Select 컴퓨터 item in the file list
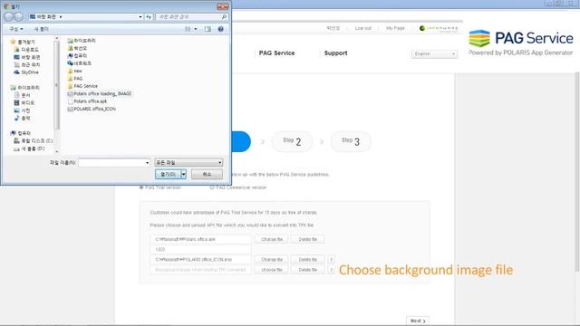 pos(77,56)
